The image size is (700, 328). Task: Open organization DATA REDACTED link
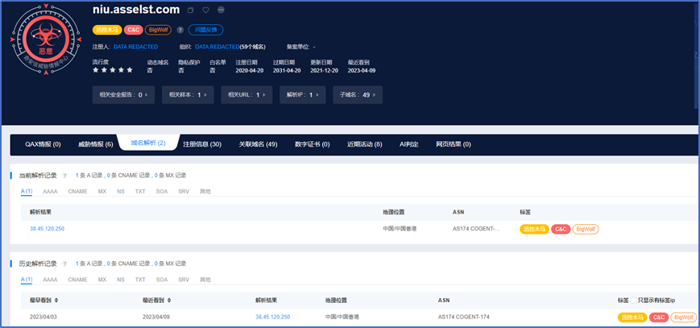[x=217, y=47]
